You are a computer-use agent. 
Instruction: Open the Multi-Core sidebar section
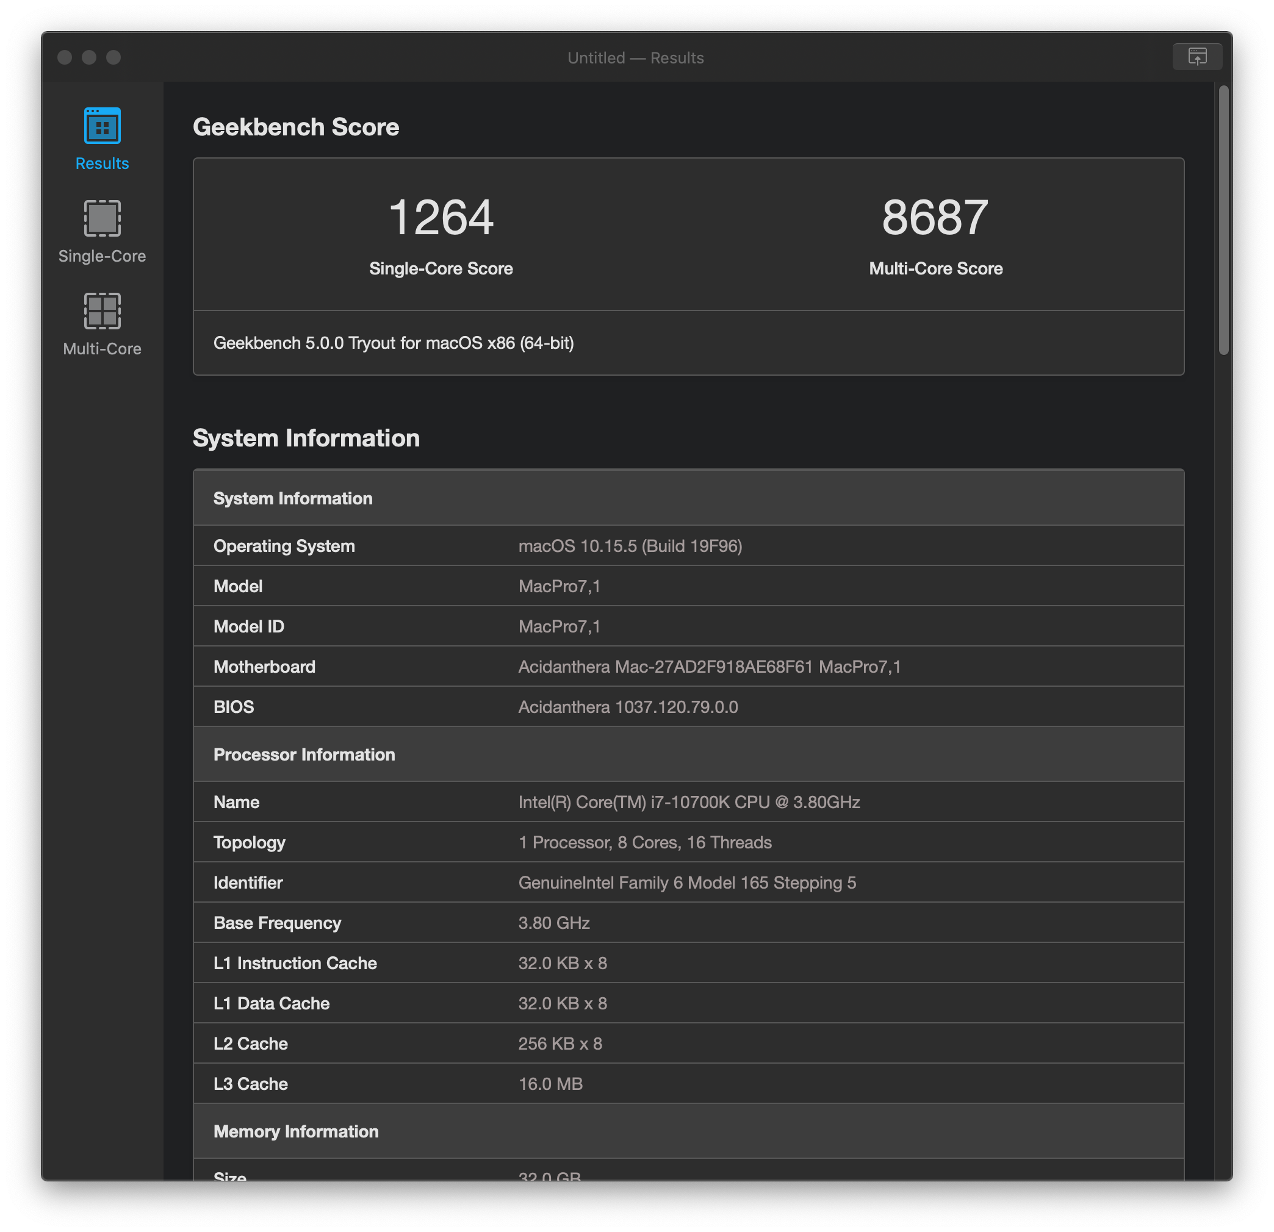click(x=102, y=325)
